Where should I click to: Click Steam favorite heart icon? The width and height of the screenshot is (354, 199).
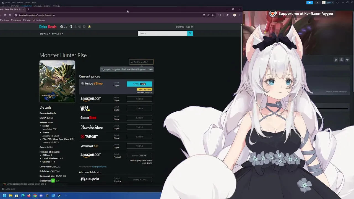(347, 60)
